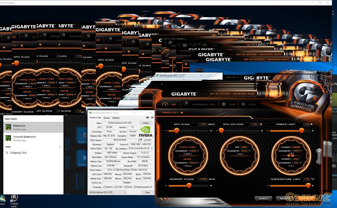Expand the Apps section in search results

pyautogui.click(x=60, y=147)
